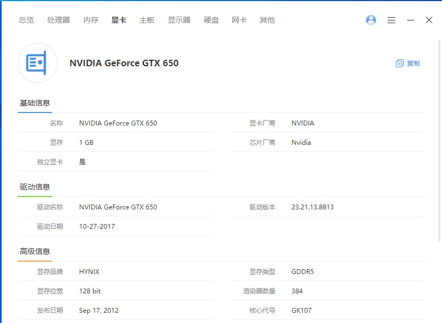
Task: Go to the 主板 tab
Action: [x=147, y=20]
